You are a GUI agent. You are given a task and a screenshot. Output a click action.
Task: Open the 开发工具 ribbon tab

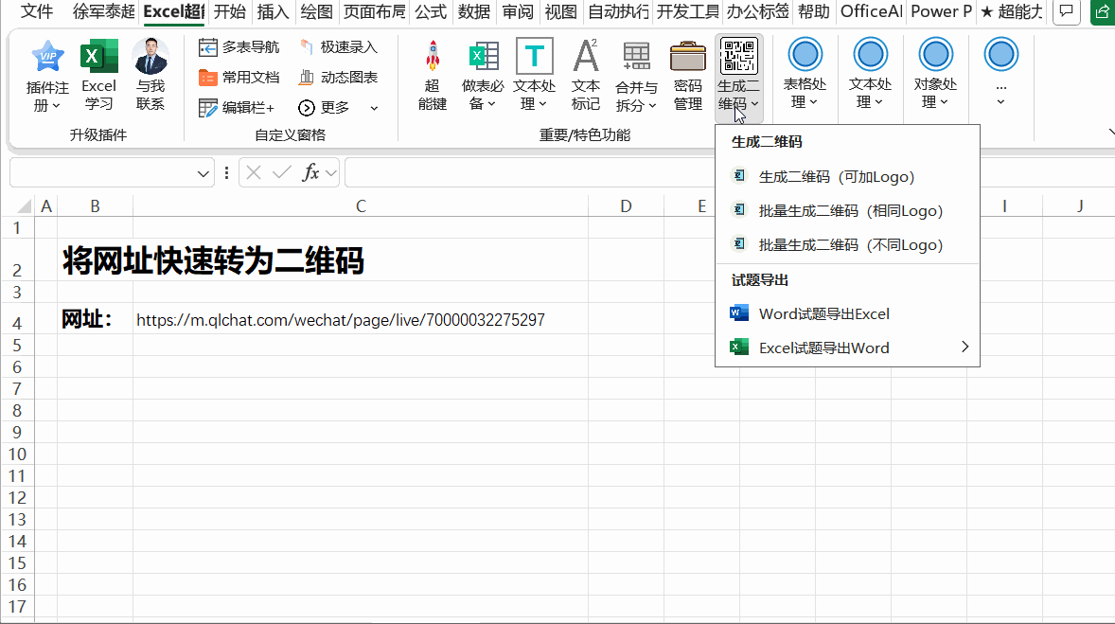687,11
